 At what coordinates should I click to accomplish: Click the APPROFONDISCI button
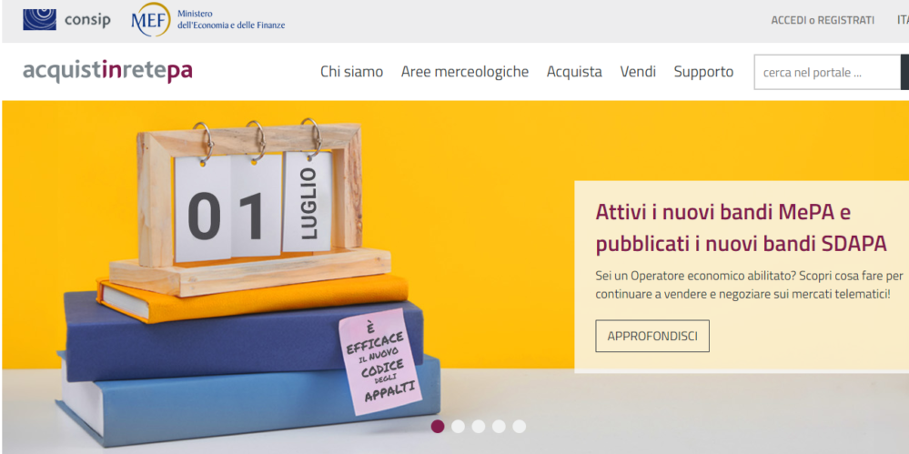coord(652,336)
